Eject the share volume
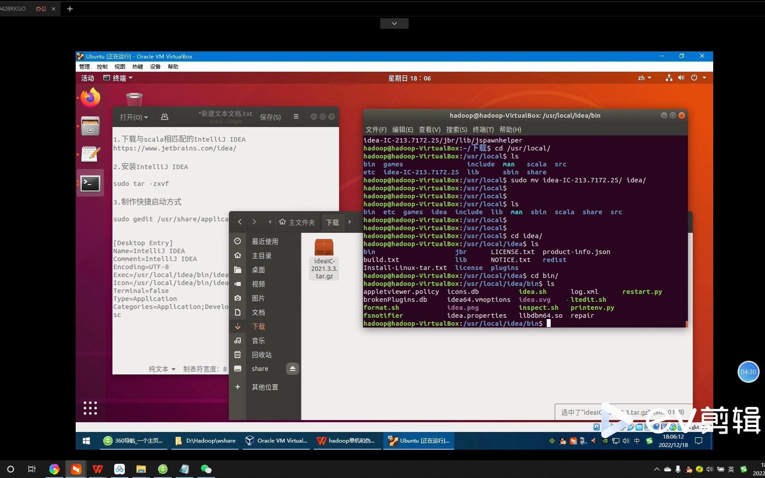765x478 pixels. coord(293,369)
